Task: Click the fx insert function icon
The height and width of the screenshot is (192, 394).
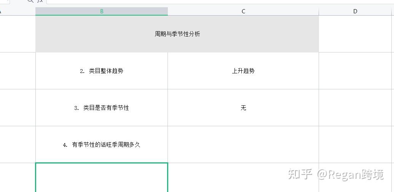Action: point(40,1)
